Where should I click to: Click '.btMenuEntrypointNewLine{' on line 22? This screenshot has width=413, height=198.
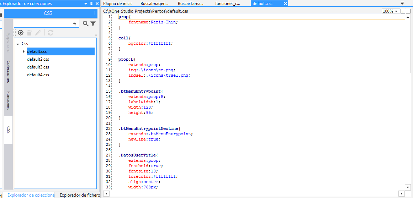[150, 129]
